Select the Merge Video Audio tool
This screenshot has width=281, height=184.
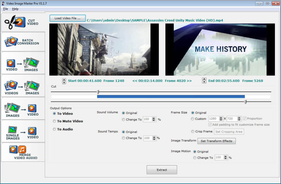coord(23,152)
